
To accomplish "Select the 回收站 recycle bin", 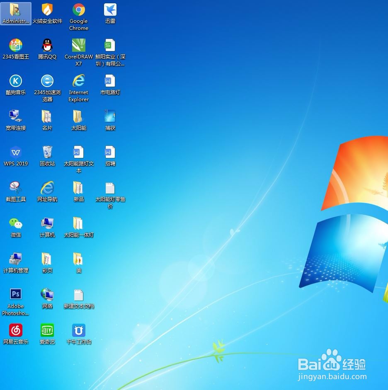I will coord(47,156).
